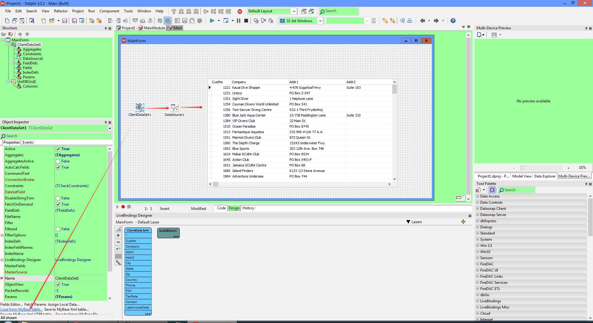The width and height of the screenshot is (593, 323).
Task: Toggle the AggregatesActive checkbox
Action: pyautogui.click(x=58, y=161)
